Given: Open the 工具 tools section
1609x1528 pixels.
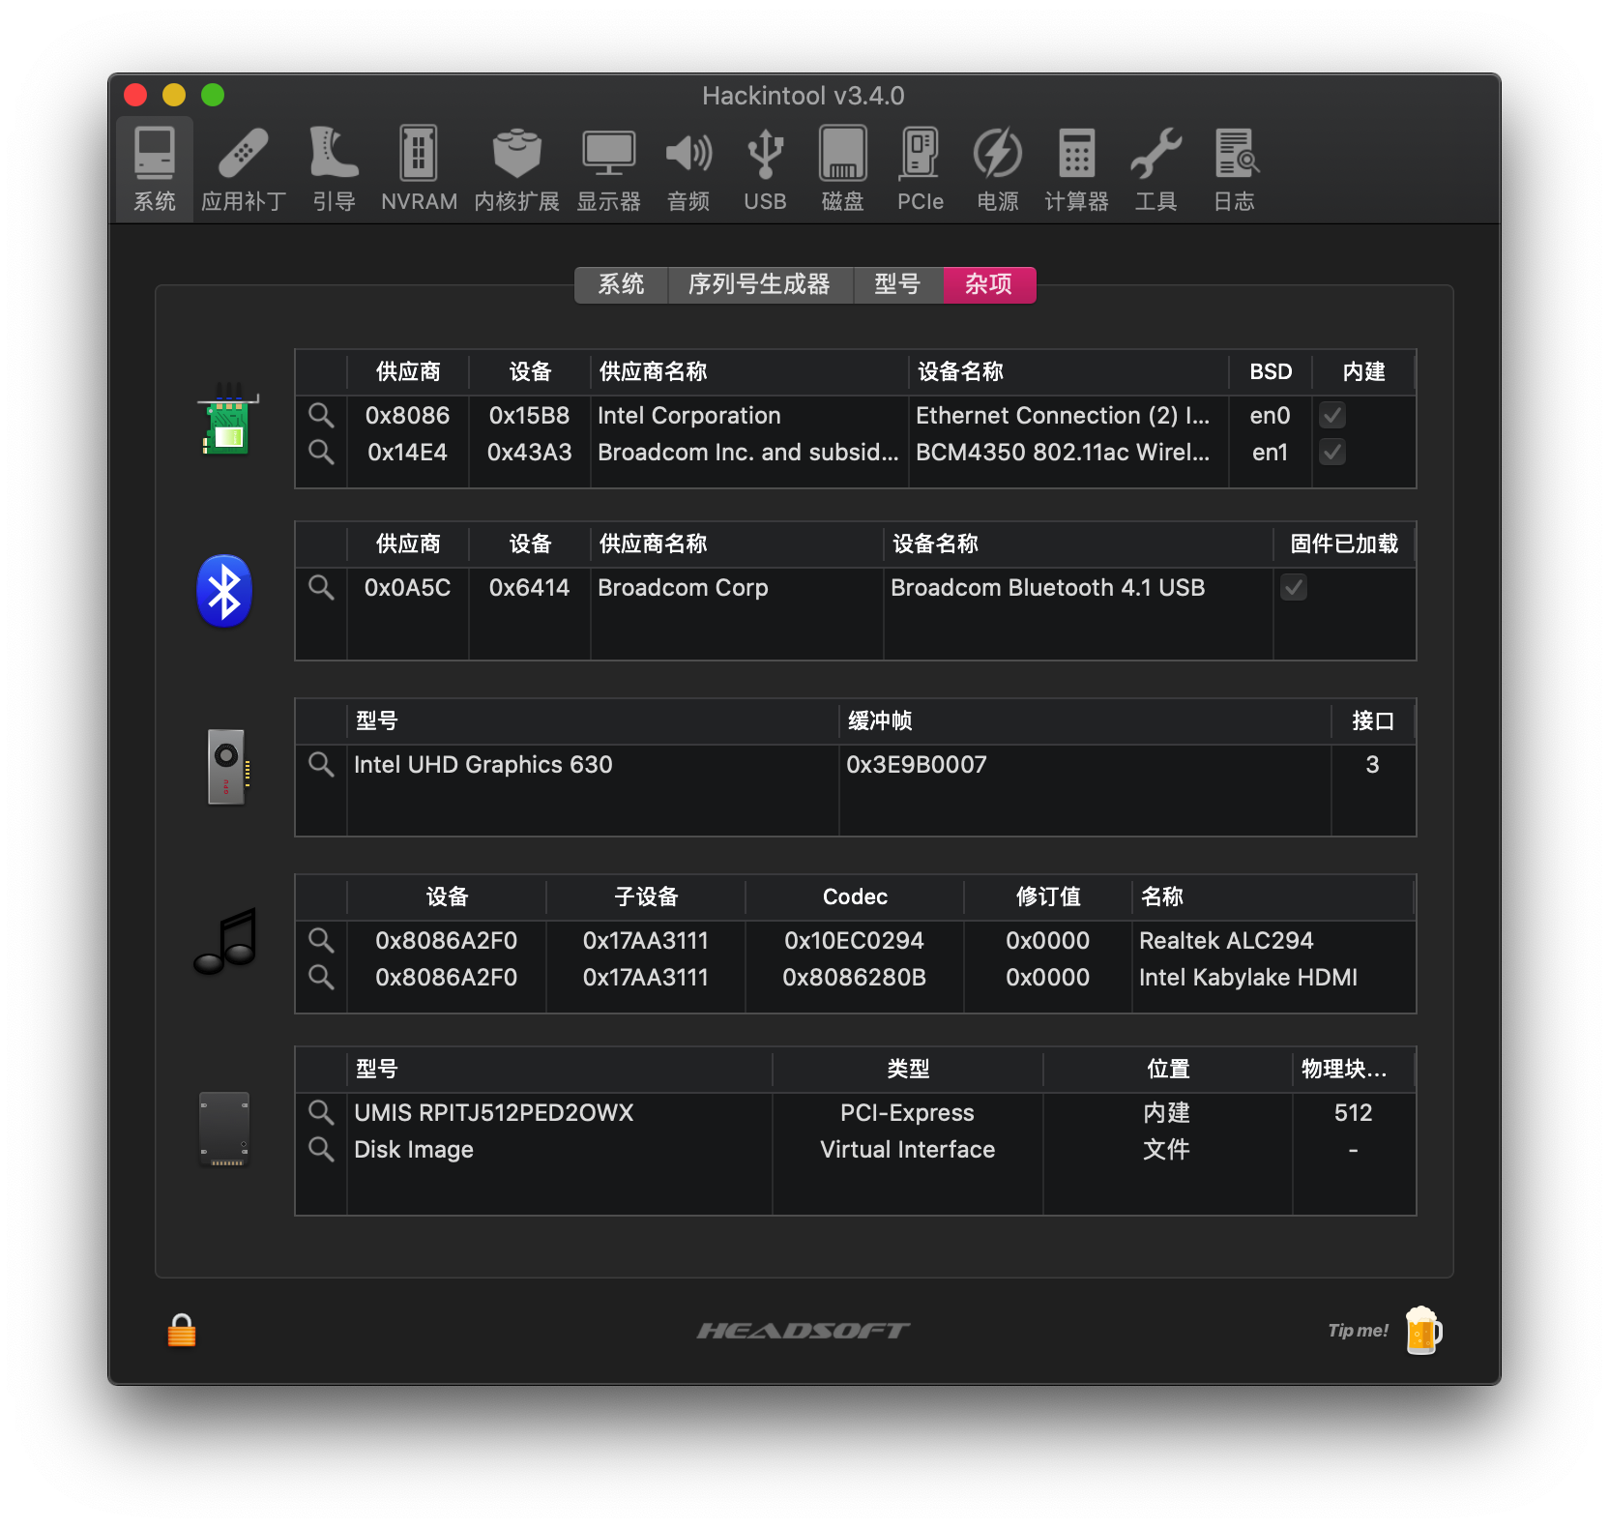Looking at the screenshot, I should tap(1156, 169).
